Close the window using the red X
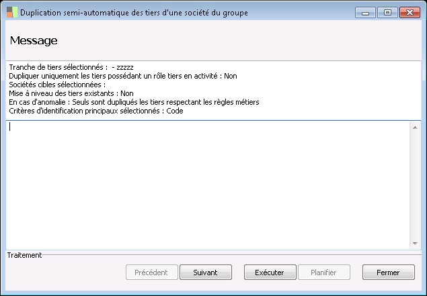Screen dimensions: 427x296 [x=408, y=12]
